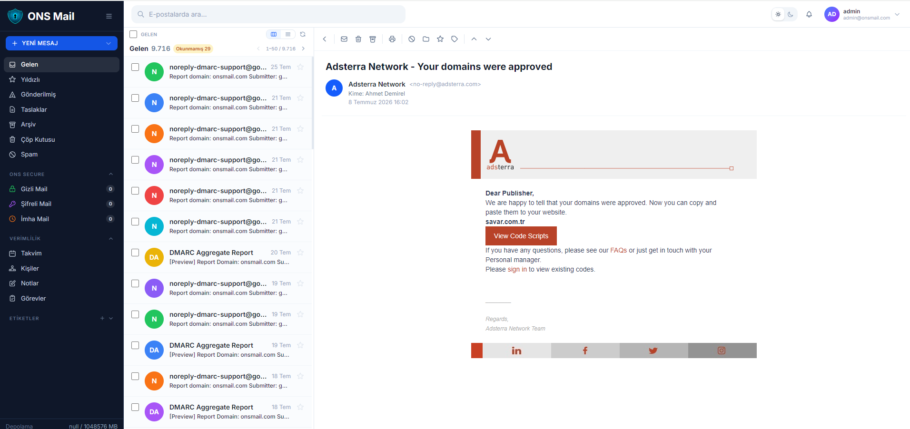This screenshot has height=429, width=910.
Task: Open Görevler tasks
Action: coord(61,298)
